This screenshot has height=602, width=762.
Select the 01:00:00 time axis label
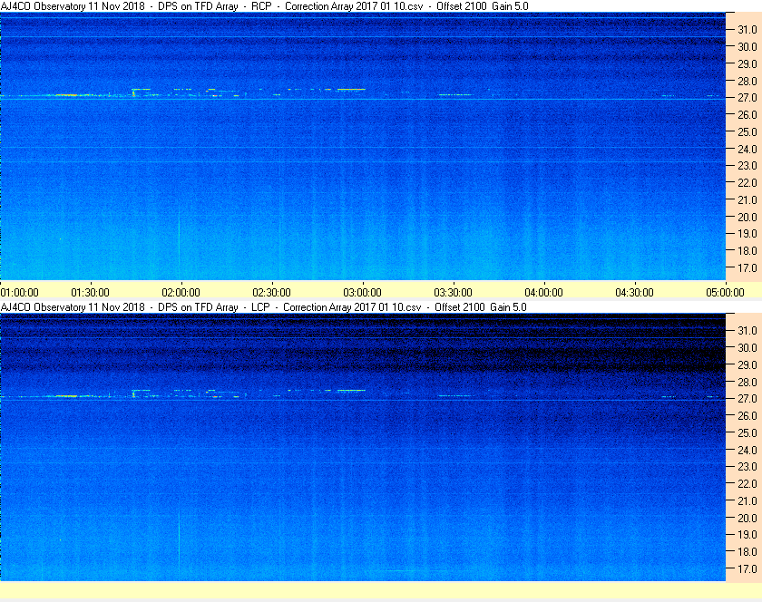(19, 293)
